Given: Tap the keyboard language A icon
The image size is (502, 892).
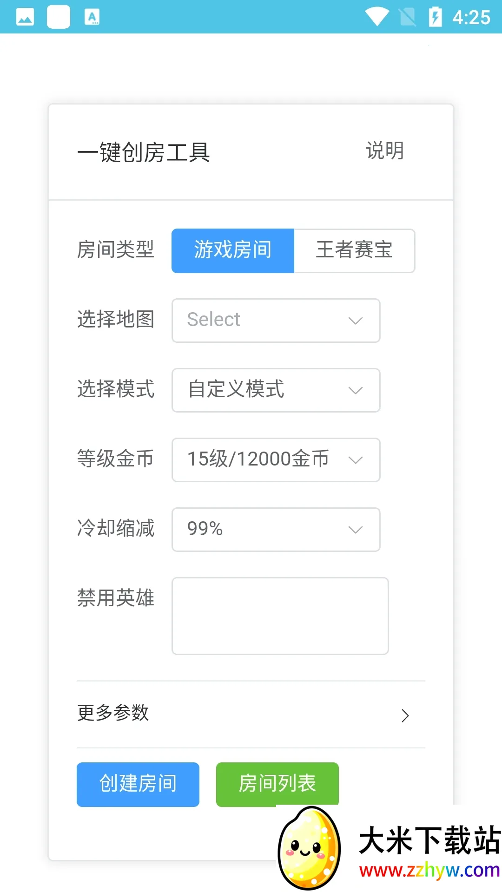Looking at the screenshot, I should [92, 17].
